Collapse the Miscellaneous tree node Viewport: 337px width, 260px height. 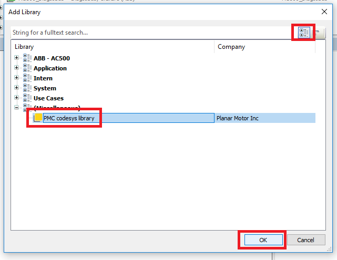pyautogui.click(x=17, y=108)
